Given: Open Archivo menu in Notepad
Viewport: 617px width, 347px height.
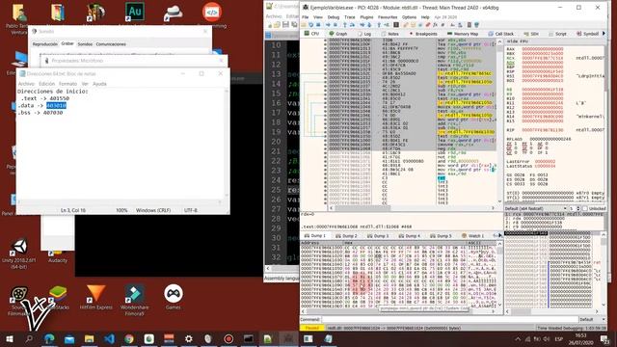Looking at the screenshot, I should coord(26,84).
